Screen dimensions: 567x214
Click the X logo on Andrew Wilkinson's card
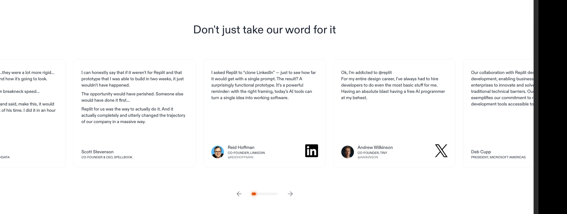[441, 151]
